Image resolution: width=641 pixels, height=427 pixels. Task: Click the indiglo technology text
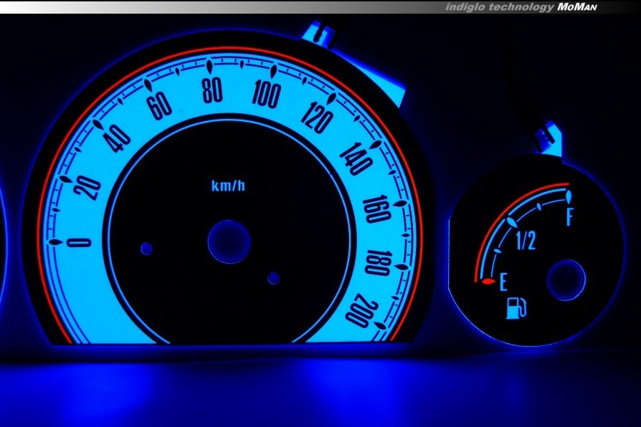(x=499, y=7)
